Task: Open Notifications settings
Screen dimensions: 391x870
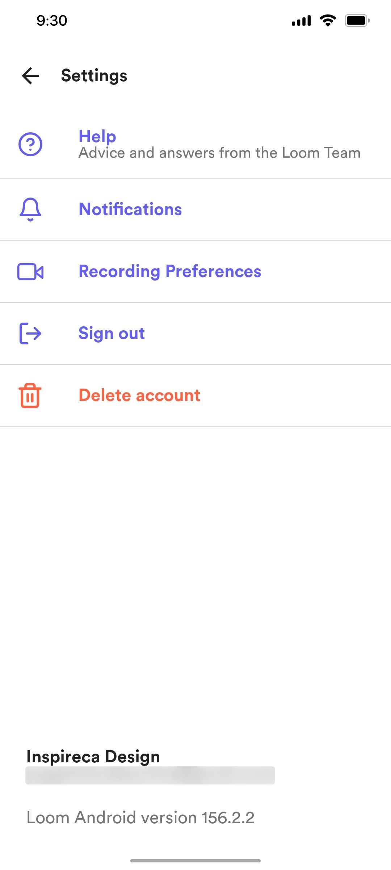Action: point(130,210)
